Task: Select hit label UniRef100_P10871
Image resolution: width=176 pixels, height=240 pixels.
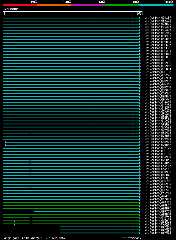Action: click(158, 200)
